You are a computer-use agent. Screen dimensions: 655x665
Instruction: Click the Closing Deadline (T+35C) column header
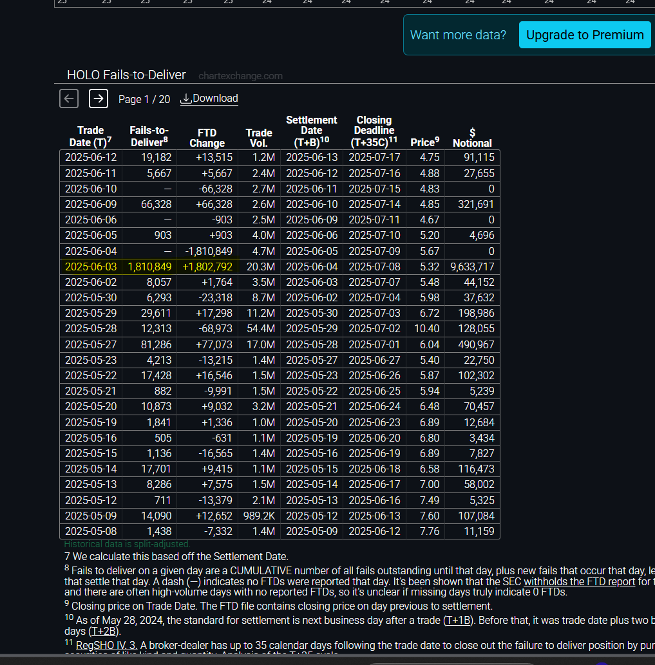[374, 131]
